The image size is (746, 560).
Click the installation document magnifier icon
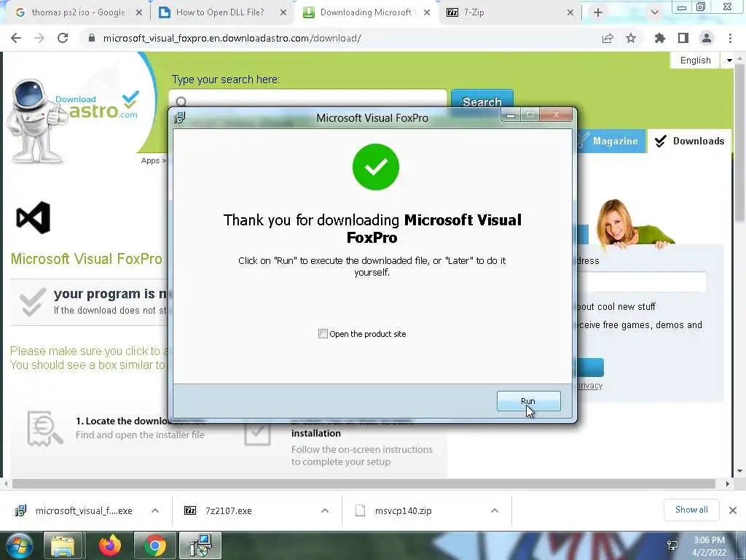[x=44, y=429]
